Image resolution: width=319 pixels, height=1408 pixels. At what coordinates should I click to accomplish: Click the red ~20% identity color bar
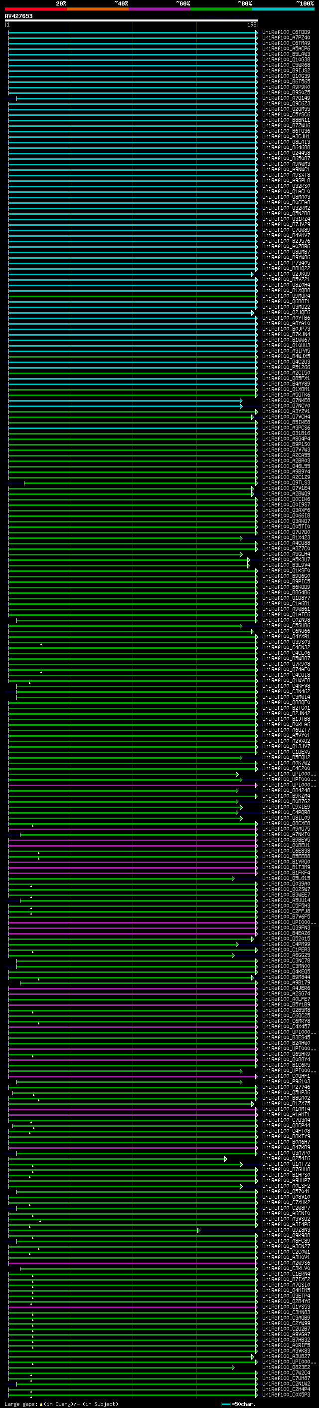pyautogui.click(x=35, y=9)
